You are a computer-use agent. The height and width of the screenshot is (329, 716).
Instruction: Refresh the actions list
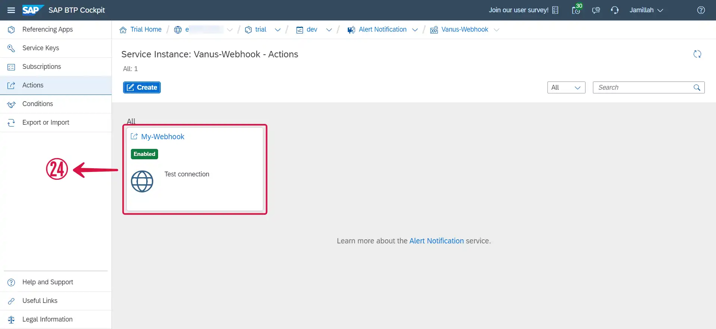click(x=697, y=54)
